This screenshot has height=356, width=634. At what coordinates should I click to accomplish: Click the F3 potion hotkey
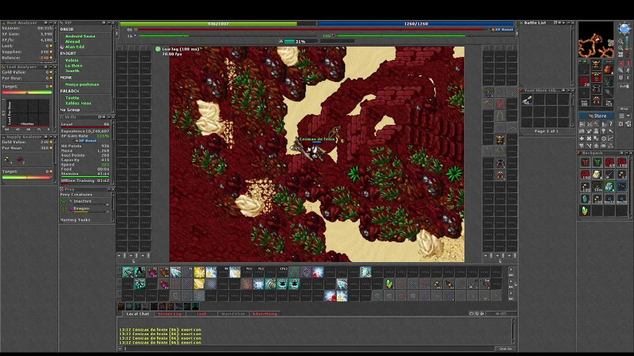pyautogui.click(x=152, y=272)
